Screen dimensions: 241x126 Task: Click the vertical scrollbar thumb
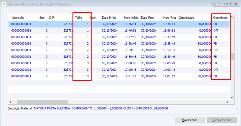coord(232,56)
